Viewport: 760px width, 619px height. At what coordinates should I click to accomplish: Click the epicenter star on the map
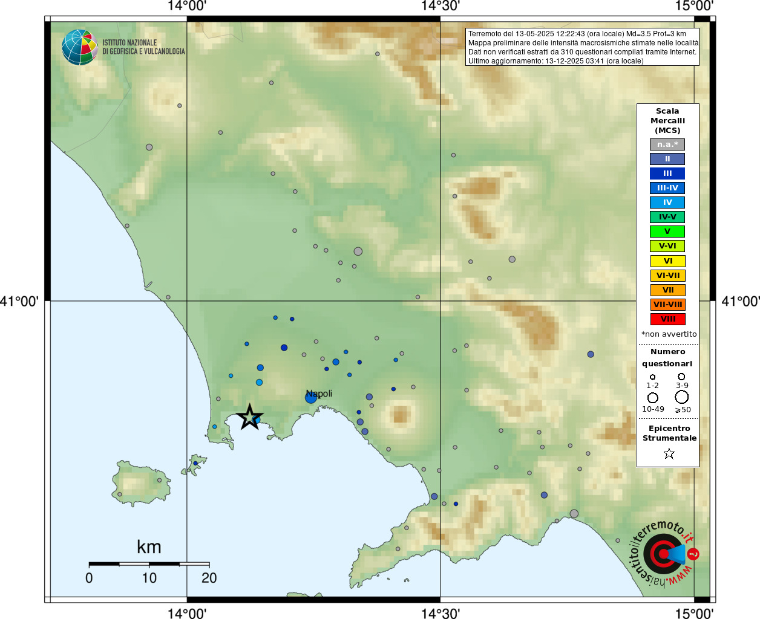tap(249, 417)
